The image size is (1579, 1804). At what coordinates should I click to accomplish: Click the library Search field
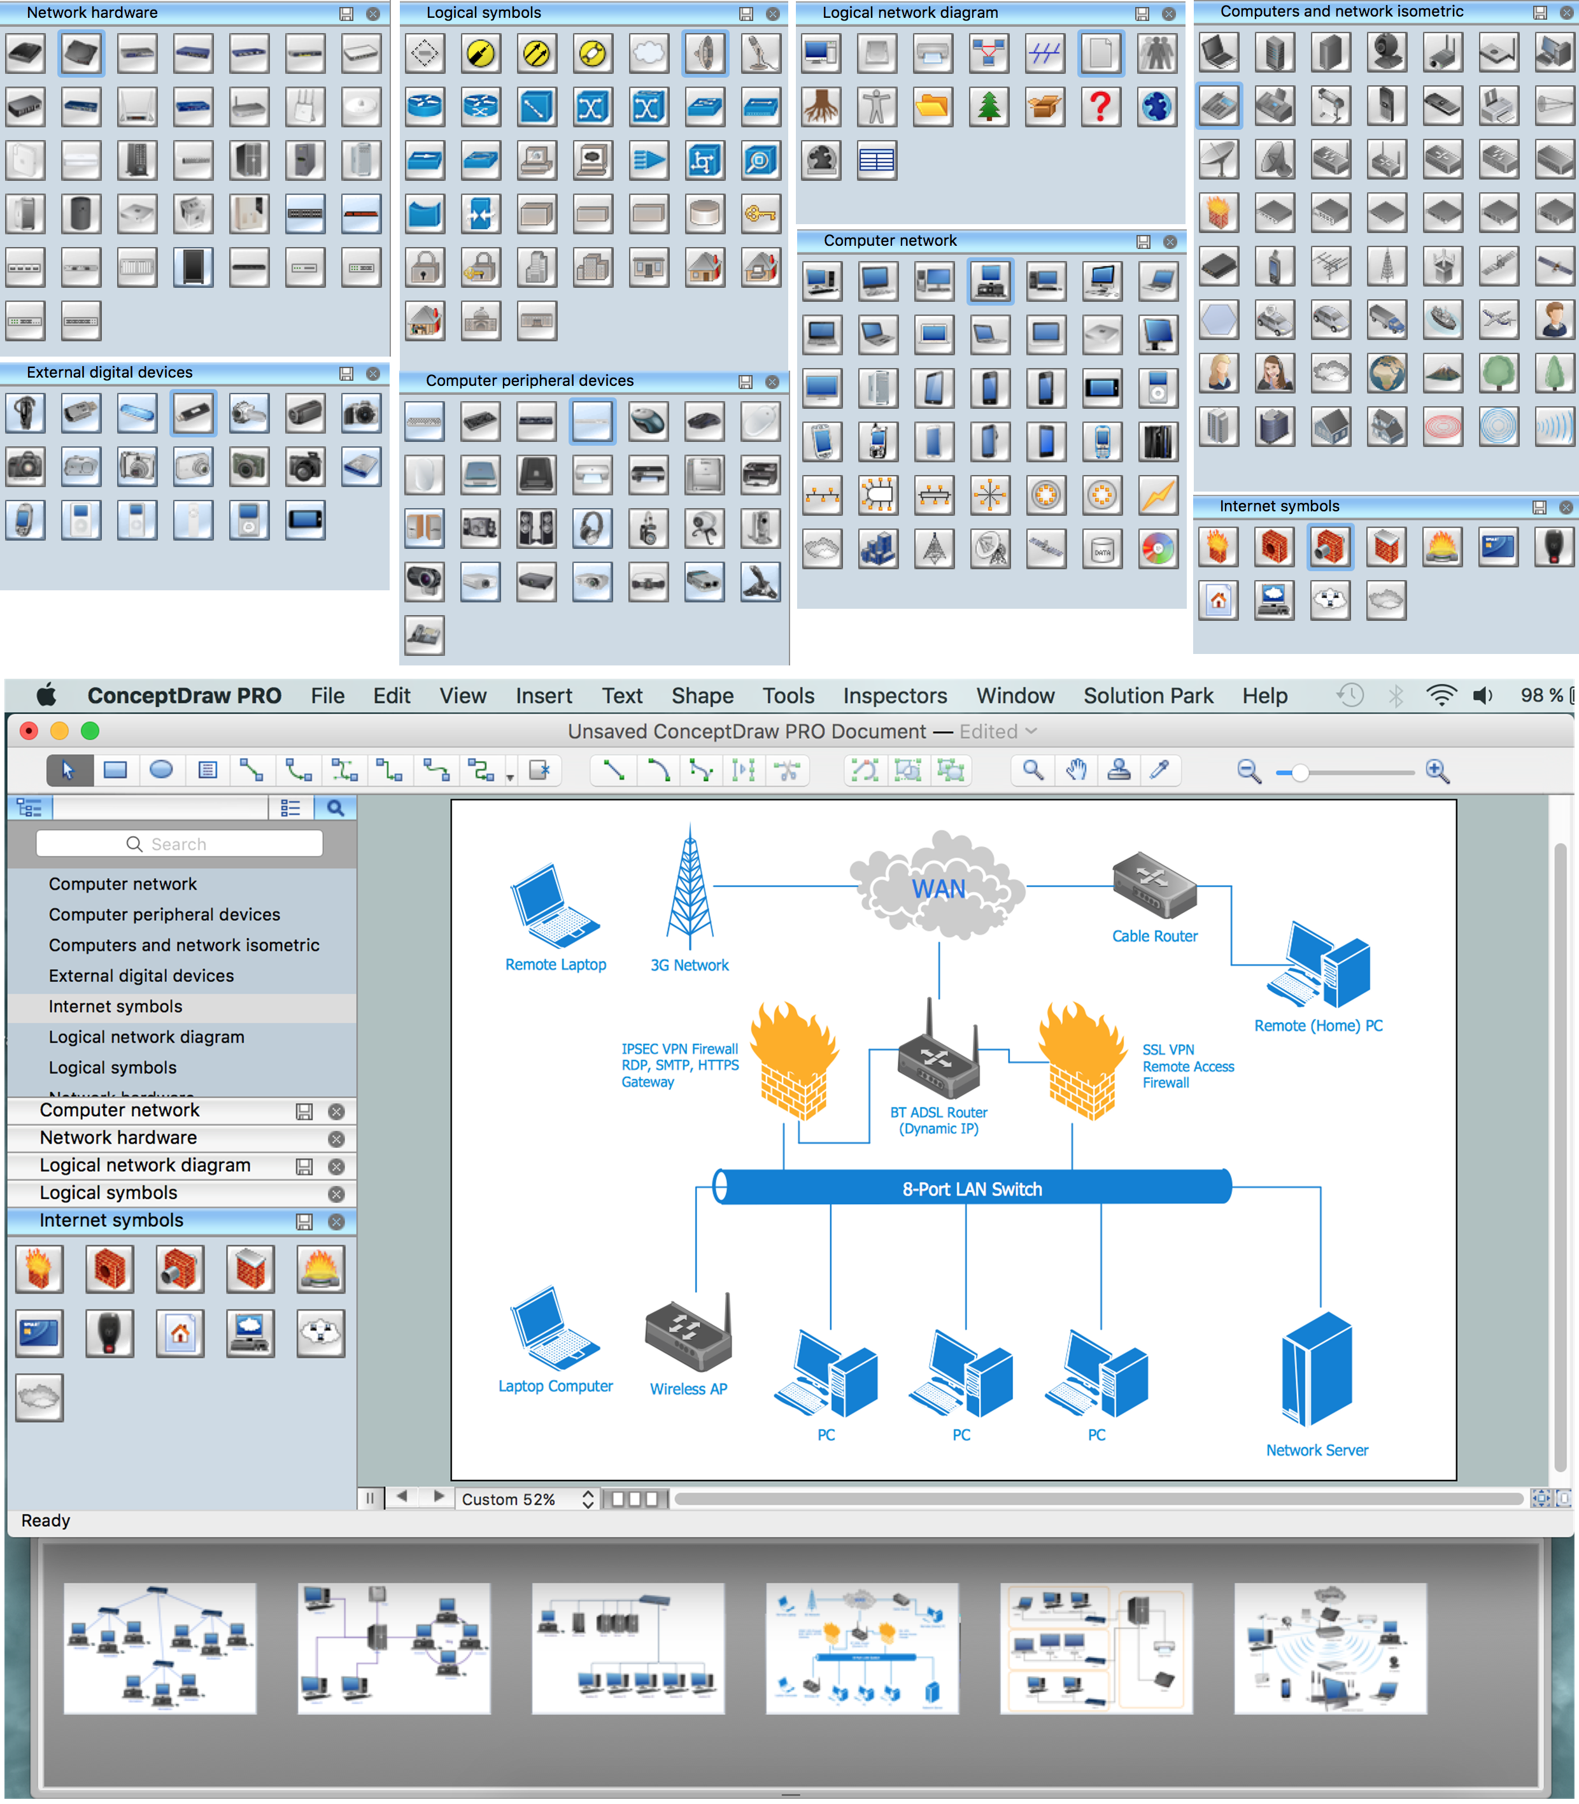(180, 843)
